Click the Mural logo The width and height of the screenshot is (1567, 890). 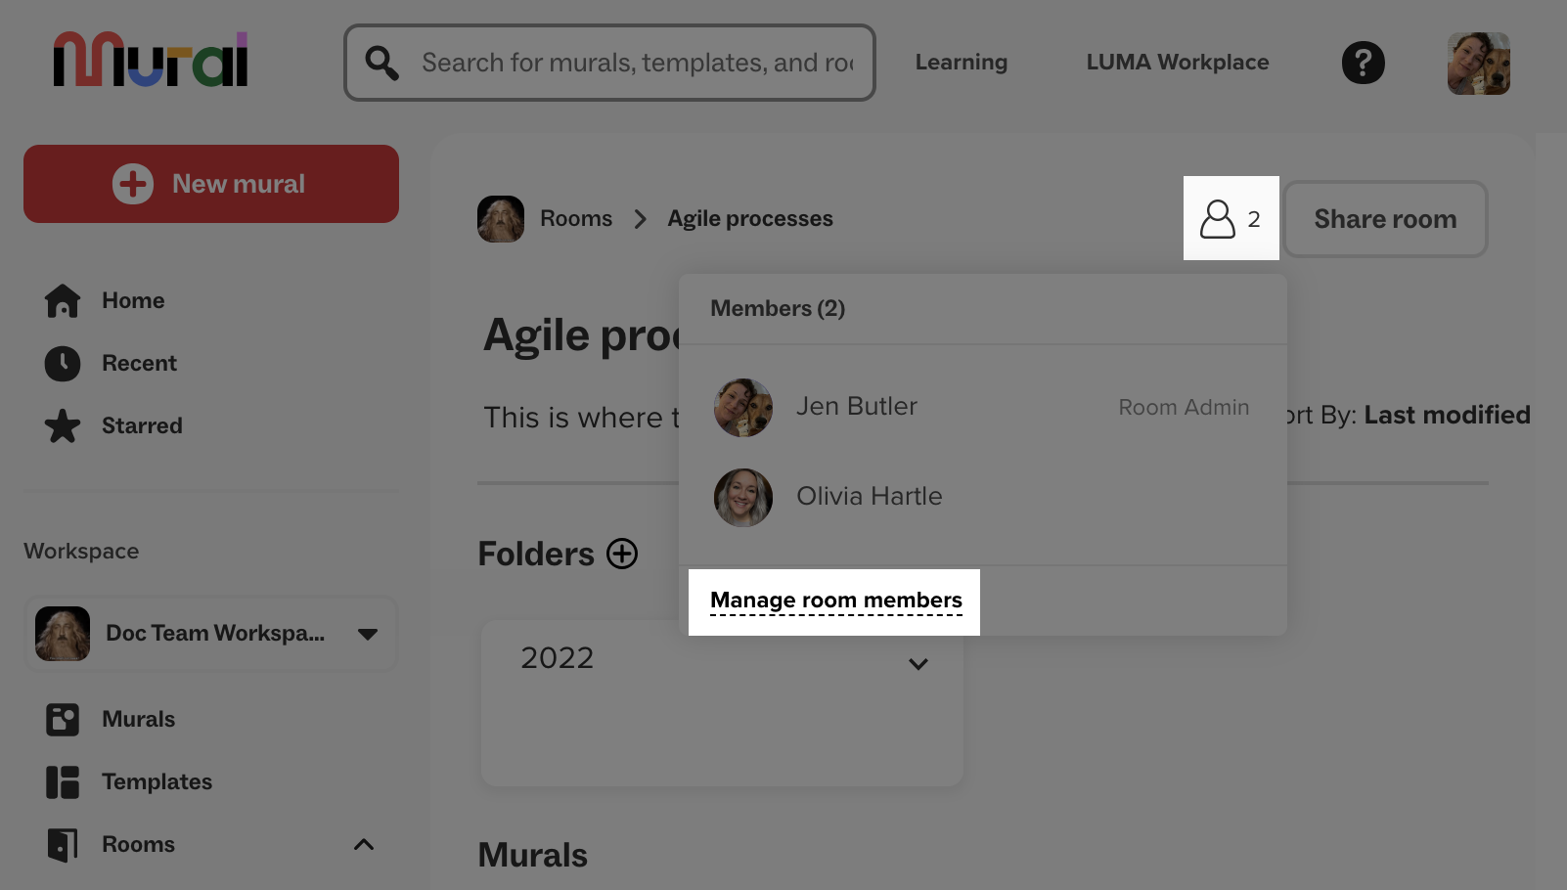(x=151, y=61)
